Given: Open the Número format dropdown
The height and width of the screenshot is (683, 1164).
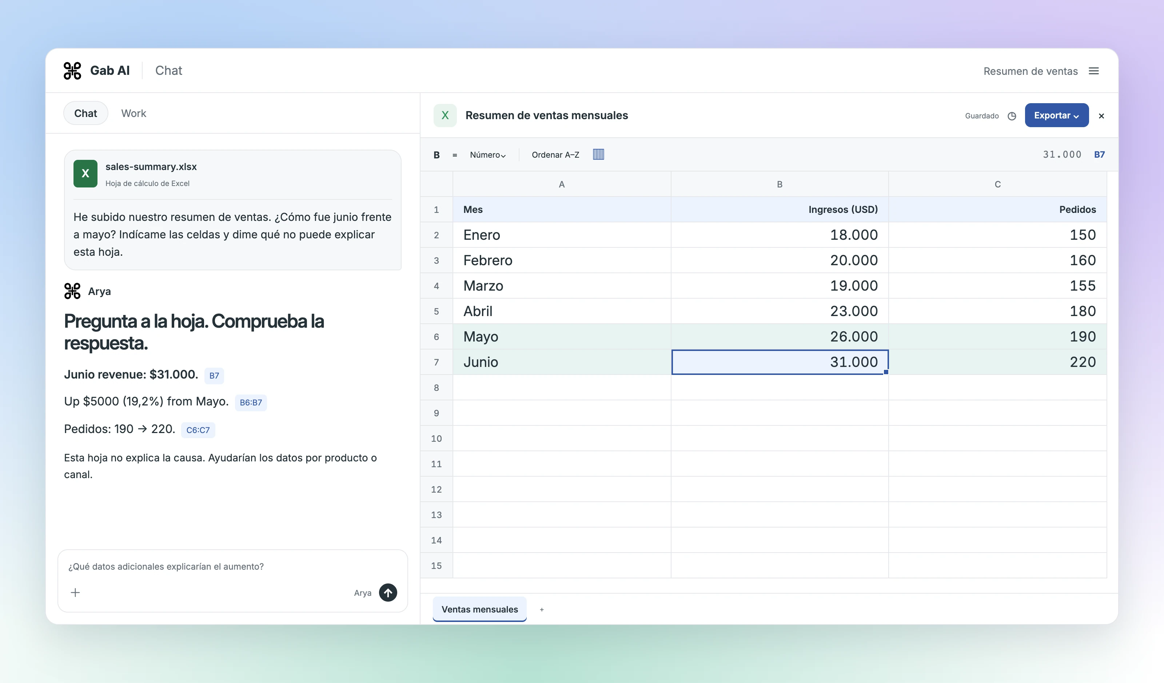Looking at the screenshot, I should click(488, 155).
